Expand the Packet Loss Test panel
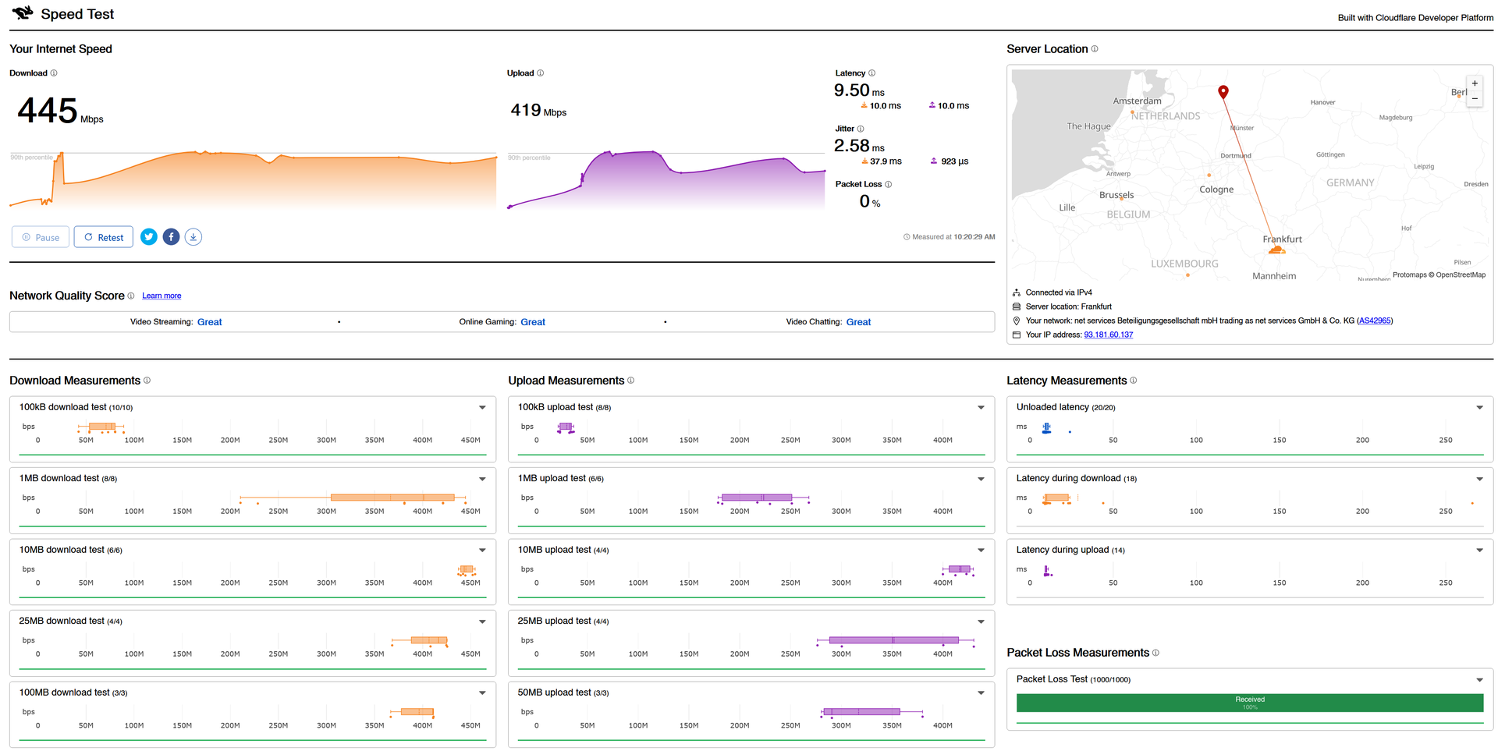1498x751 pixels. tap(1479, 680)
